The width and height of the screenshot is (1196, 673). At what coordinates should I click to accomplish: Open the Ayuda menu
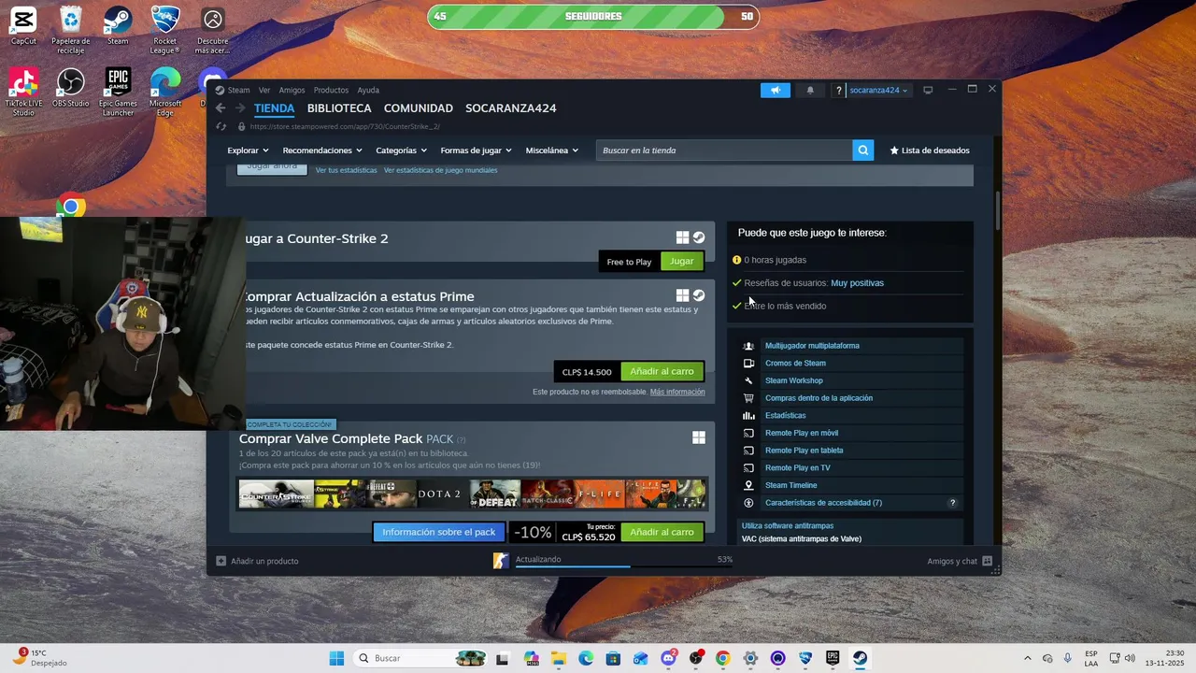coord(368,90)
